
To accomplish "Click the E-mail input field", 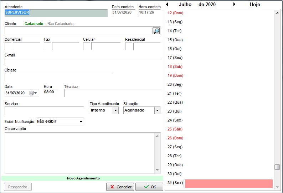I will pos(82,61).
